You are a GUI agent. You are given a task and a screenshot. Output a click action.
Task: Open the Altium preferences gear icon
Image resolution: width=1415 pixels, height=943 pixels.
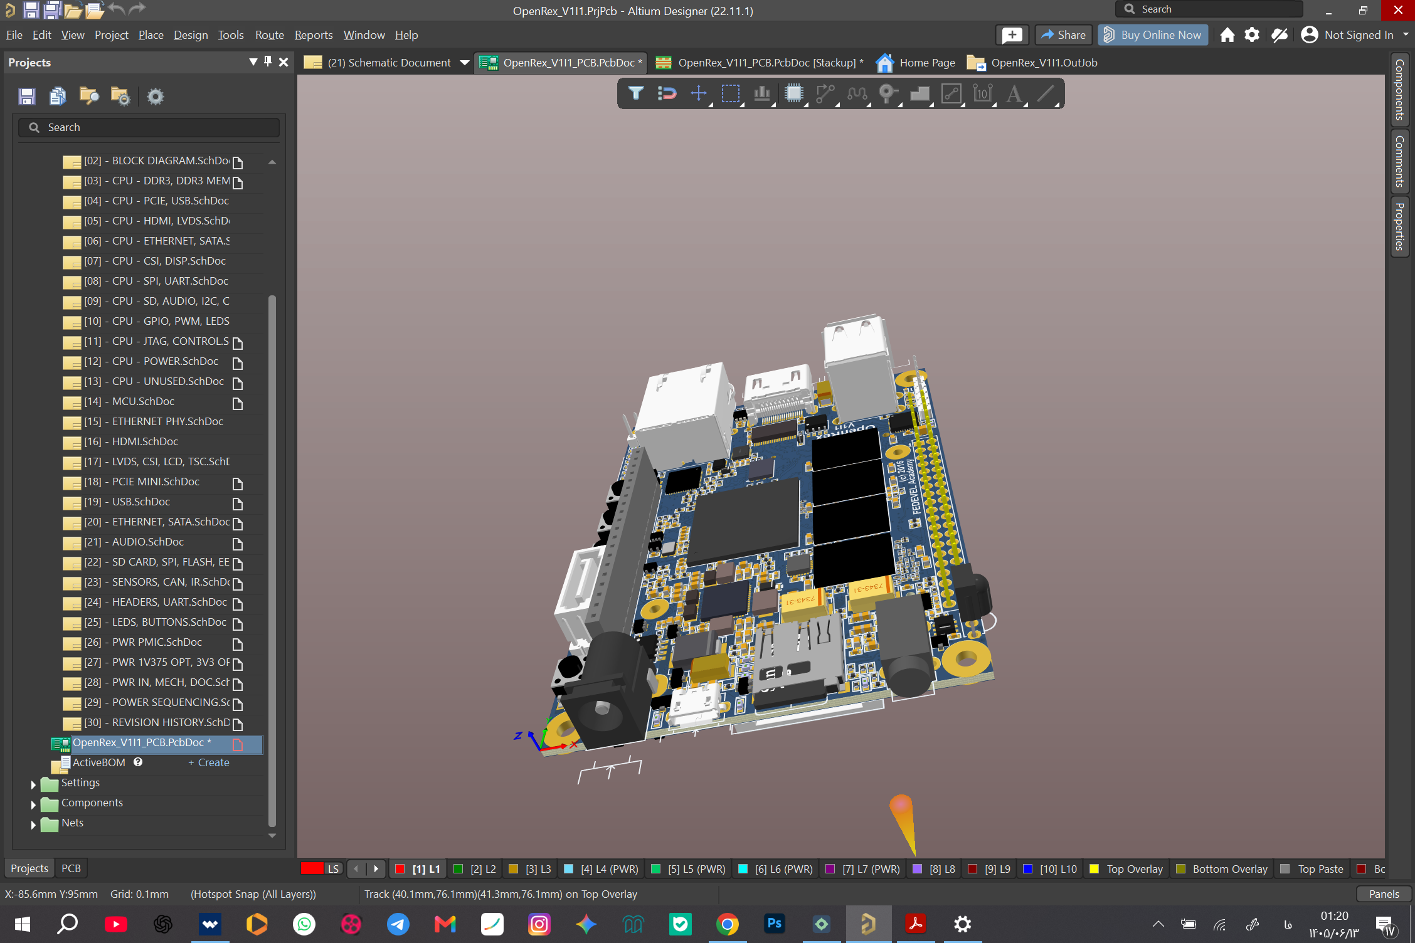(x=1252, y=35)
